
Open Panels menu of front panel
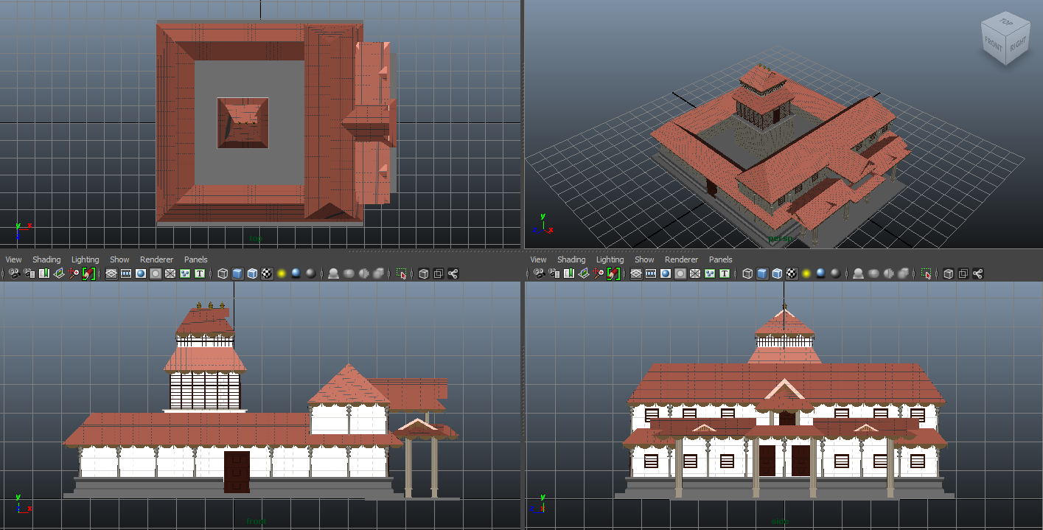click(196, 259)
